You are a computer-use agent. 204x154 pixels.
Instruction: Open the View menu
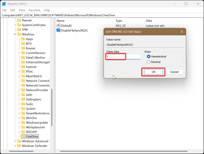22,10
